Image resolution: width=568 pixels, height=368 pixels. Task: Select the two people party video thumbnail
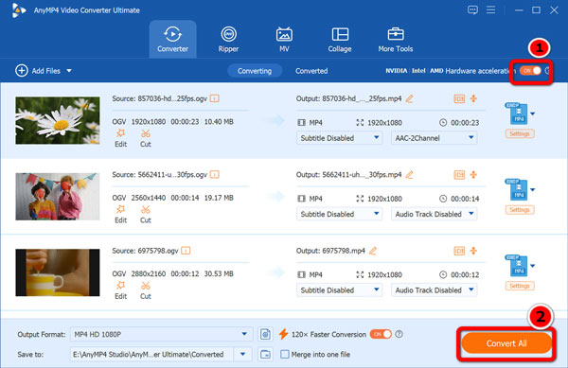coord(58,197)
